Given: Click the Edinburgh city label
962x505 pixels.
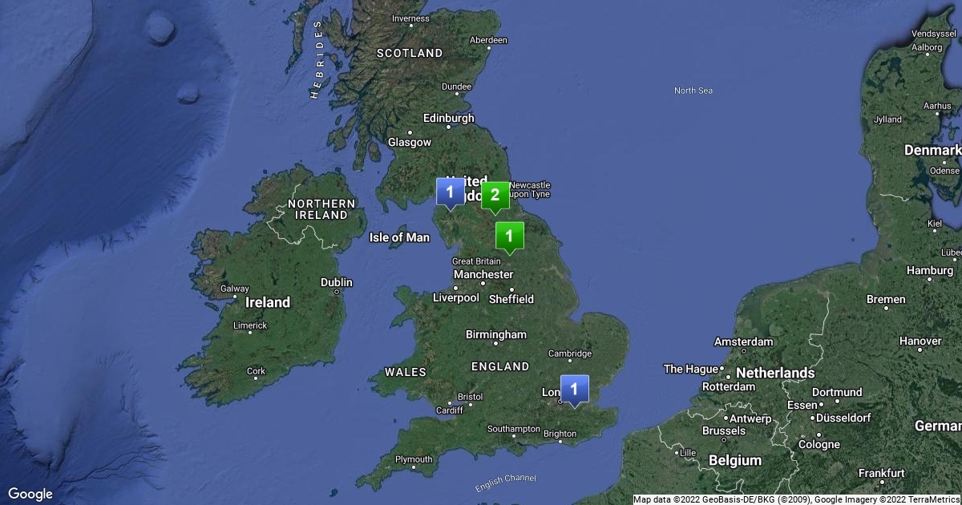Looking at the screenshot, I should 449,118.
